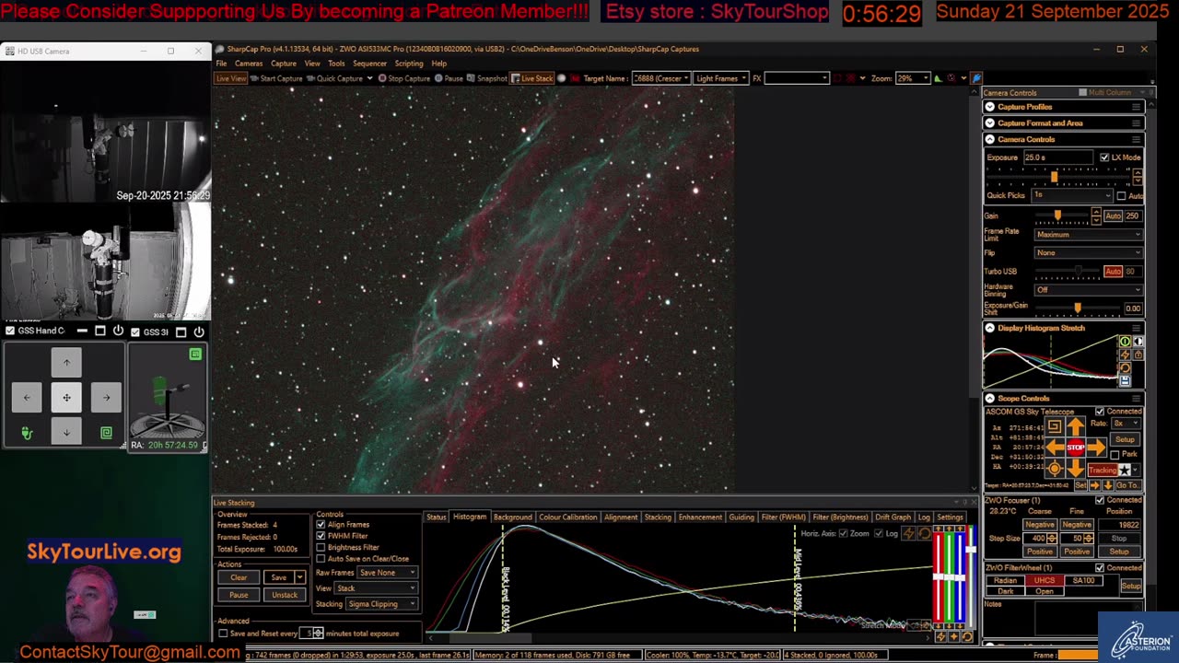Viewport: 1179px width, 663px height.
Task: Slew west with the scope's orange left arrow
Action: [1056, 448]
